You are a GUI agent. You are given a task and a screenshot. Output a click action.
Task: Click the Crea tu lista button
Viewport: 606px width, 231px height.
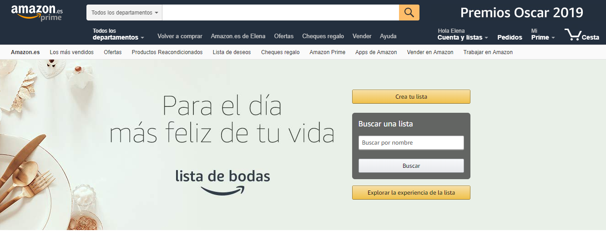tap(411, 96)
